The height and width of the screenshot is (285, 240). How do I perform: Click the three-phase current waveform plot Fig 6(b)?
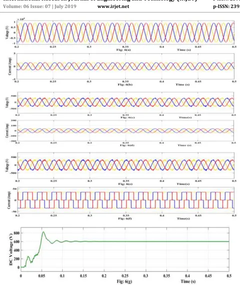click(x=125, y=66)
